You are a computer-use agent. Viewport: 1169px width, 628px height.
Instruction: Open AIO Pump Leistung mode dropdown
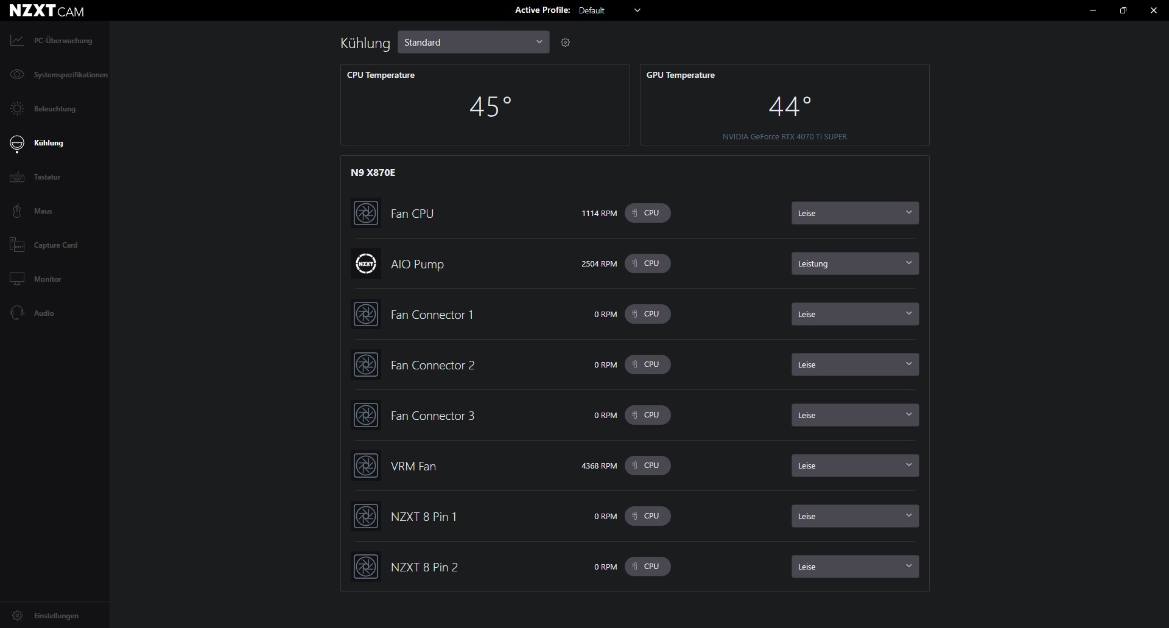(854, 263)
